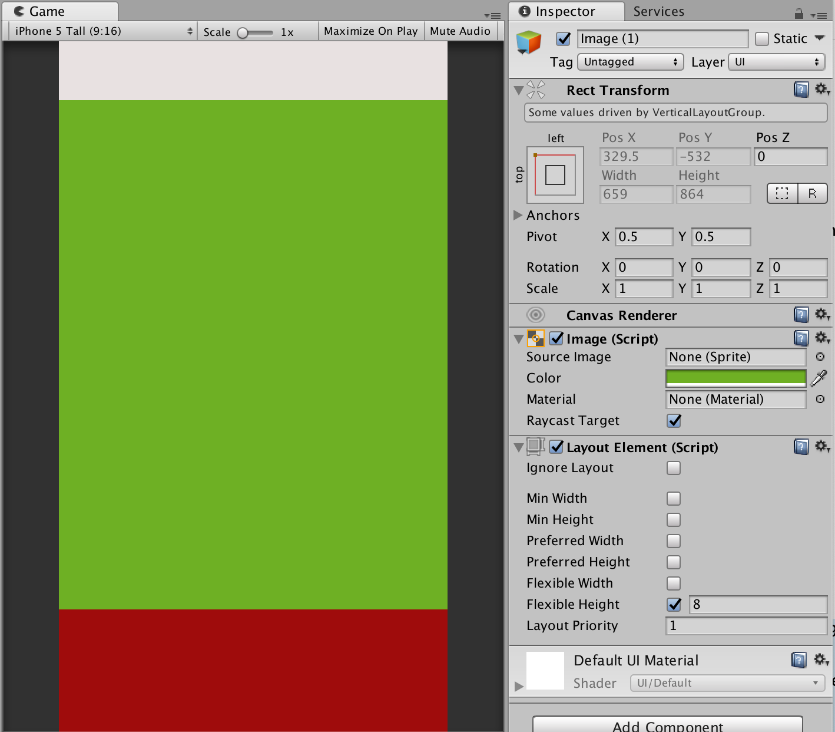835x732 pixels.
Task: Uncheck Raycast Target
Action: click(x=674, y=420)
